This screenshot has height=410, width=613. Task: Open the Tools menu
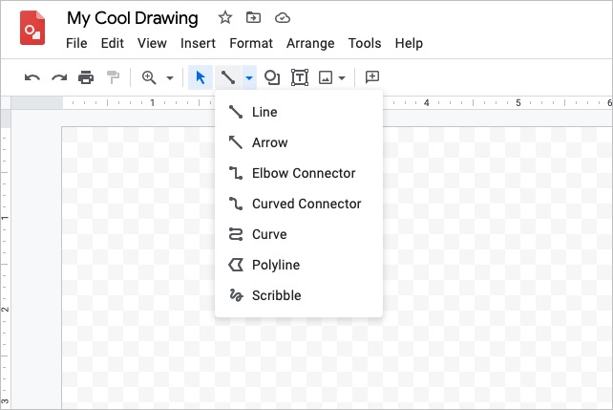pyautogui.click(x=365, y=43)
